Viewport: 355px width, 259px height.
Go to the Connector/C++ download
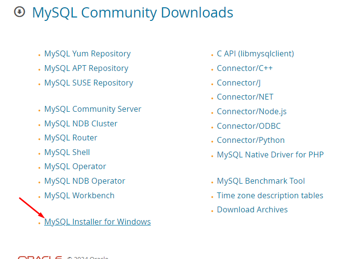tap(245, 68)
